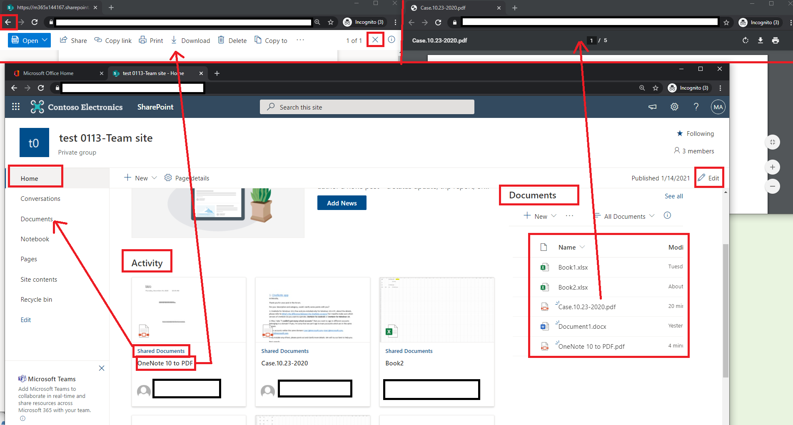Select Documents in left navigation
793x425 pixels.
[37, 219]
